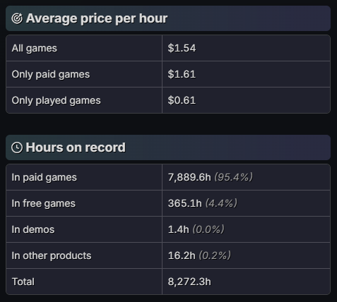Select the Only paid games label
Image resolution: width=337 pixels, height=302 pixels.
coord(51,74)
